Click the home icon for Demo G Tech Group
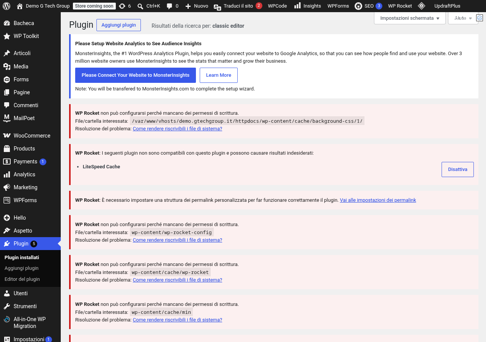Viewport: 486px width, 342px height. [x=20, y=6]
